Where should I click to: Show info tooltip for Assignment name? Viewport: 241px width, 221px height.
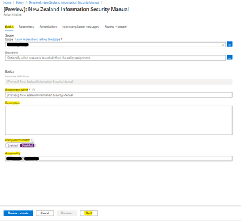[34, 90]
